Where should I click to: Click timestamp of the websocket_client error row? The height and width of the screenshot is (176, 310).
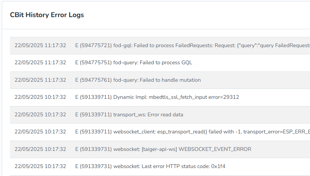click(x=40, y=132)
